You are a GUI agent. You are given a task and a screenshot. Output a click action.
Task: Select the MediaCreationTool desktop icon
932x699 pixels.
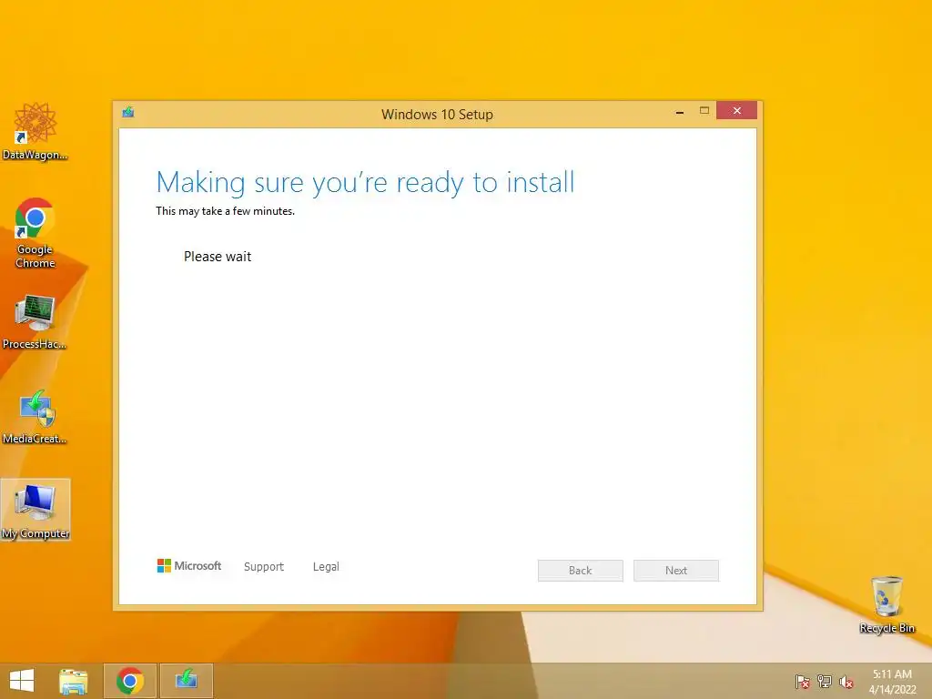[35, 417]
